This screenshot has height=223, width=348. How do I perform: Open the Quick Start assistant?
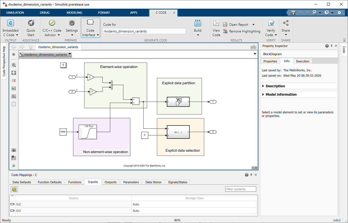click(x=31, y=27)
